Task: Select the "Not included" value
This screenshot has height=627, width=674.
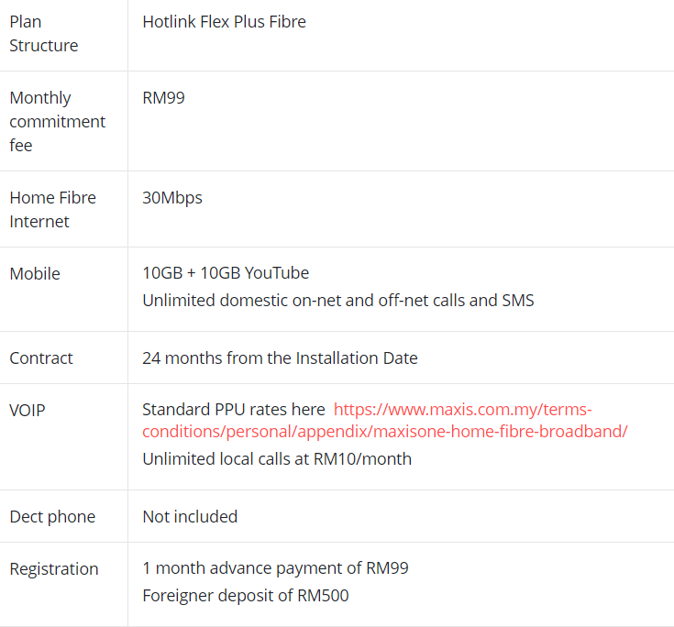Action: (190, 516)
